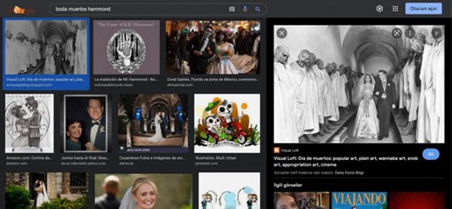Click the camera search-by-image icon

click(232, 9)
